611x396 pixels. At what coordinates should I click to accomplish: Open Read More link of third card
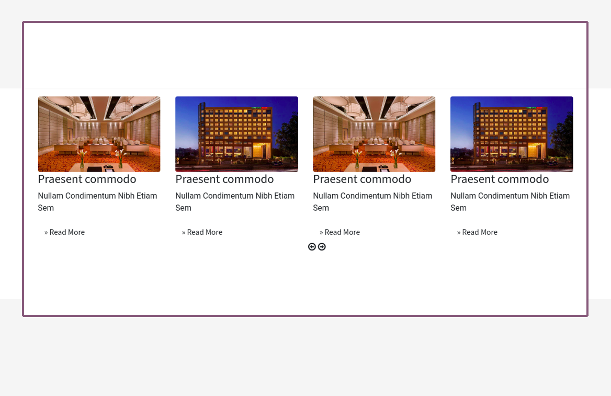pos(340,232)
